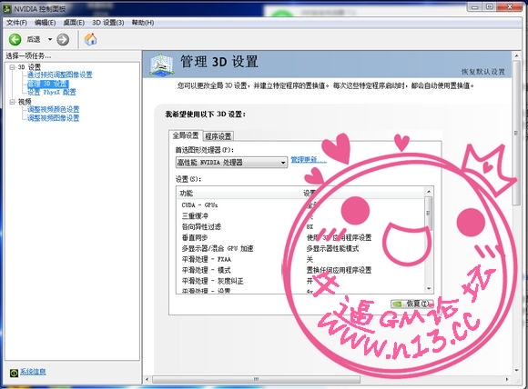Screen dimensions: 528x389
Task: Maximize the NVIDIA control panel window
Action: (489, 7)
